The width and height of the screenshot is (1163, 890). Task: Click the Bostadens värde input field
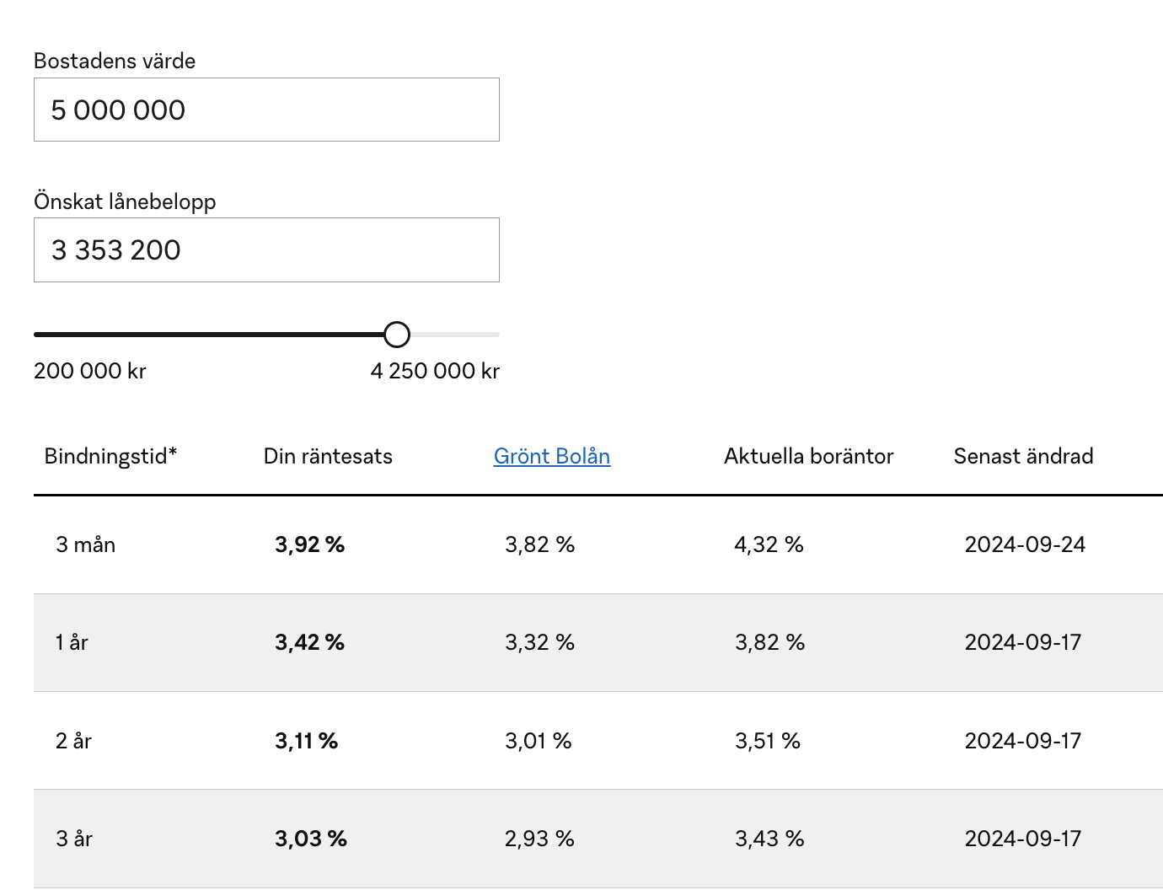(x=266, y=110)
